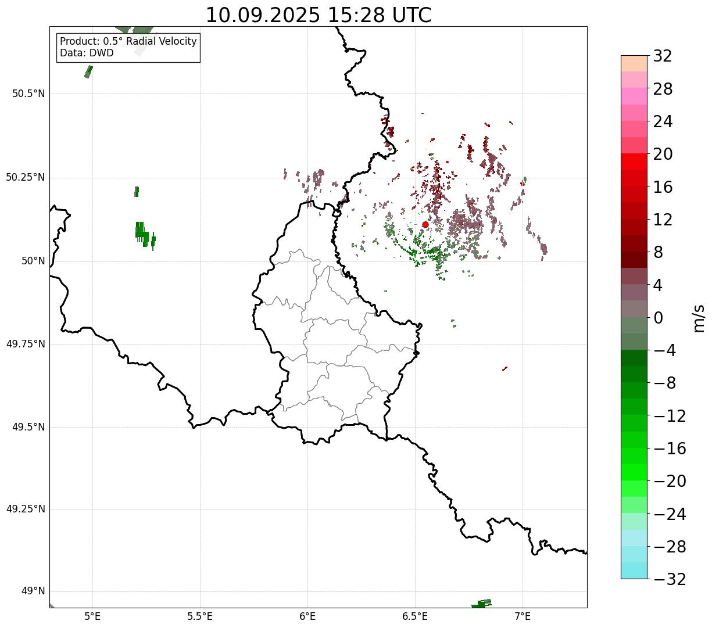Click the colorbar value 0
712x628 pixels.
(x=658, y=318)
